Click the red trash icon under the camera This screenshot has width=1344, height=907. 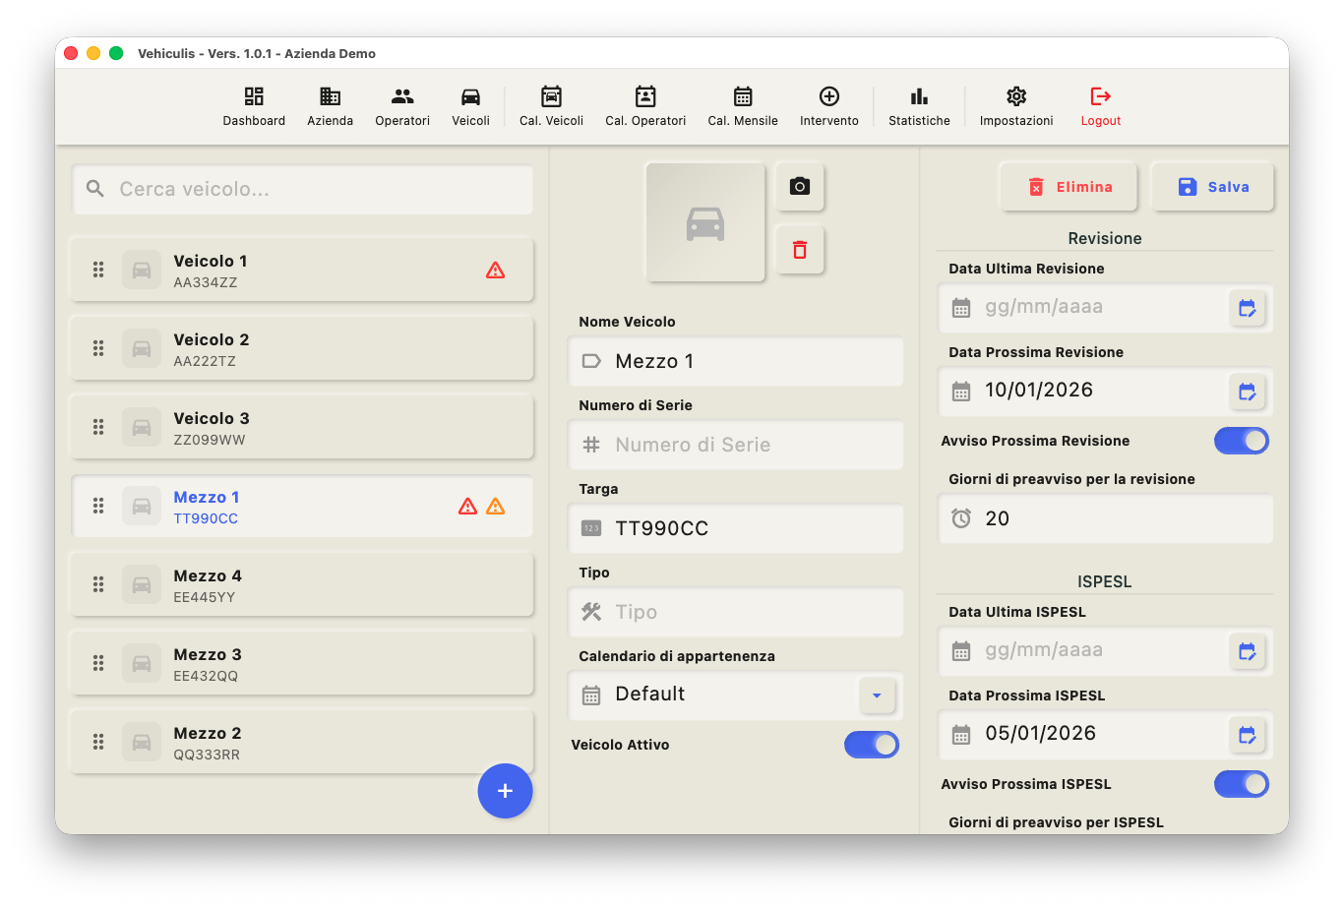[799, 250]
